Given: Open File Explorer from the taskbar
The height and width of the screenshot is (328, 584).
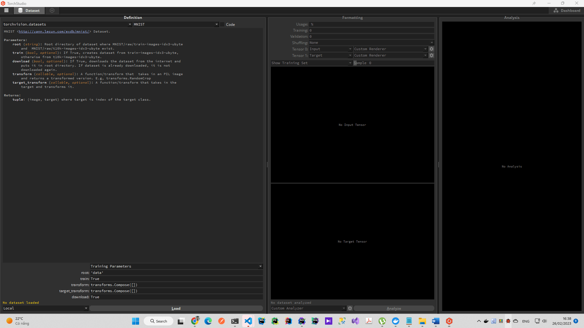Looking at the screenshot, I should [422, 321].
